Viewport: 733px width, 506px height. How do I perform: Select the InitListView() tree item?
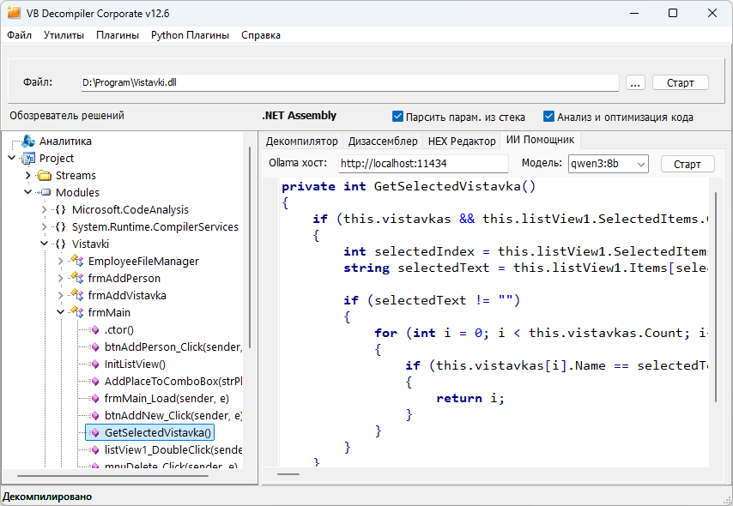(x=135, y=364)
